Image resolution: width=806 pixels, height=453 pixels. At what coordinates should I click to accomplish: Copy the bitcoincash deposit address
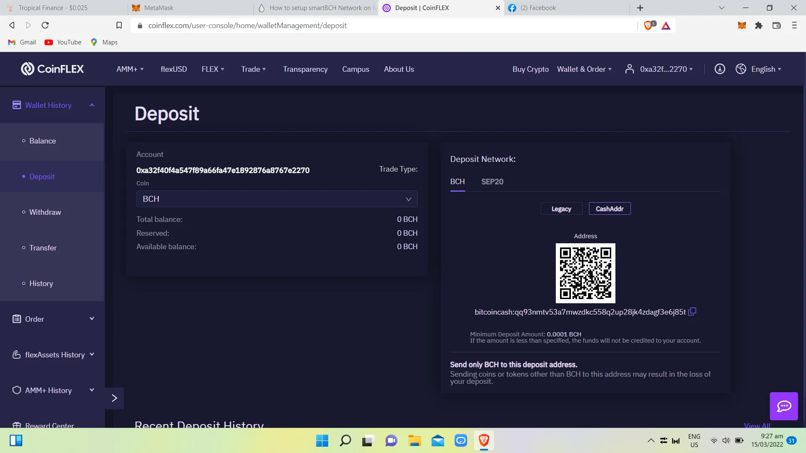pyautogui.click(x=692, y=312)
